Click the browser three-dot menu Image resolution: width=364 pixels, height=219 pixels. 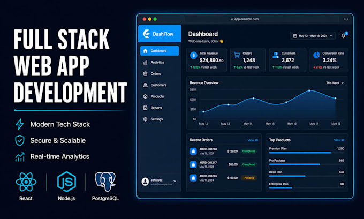346,19
